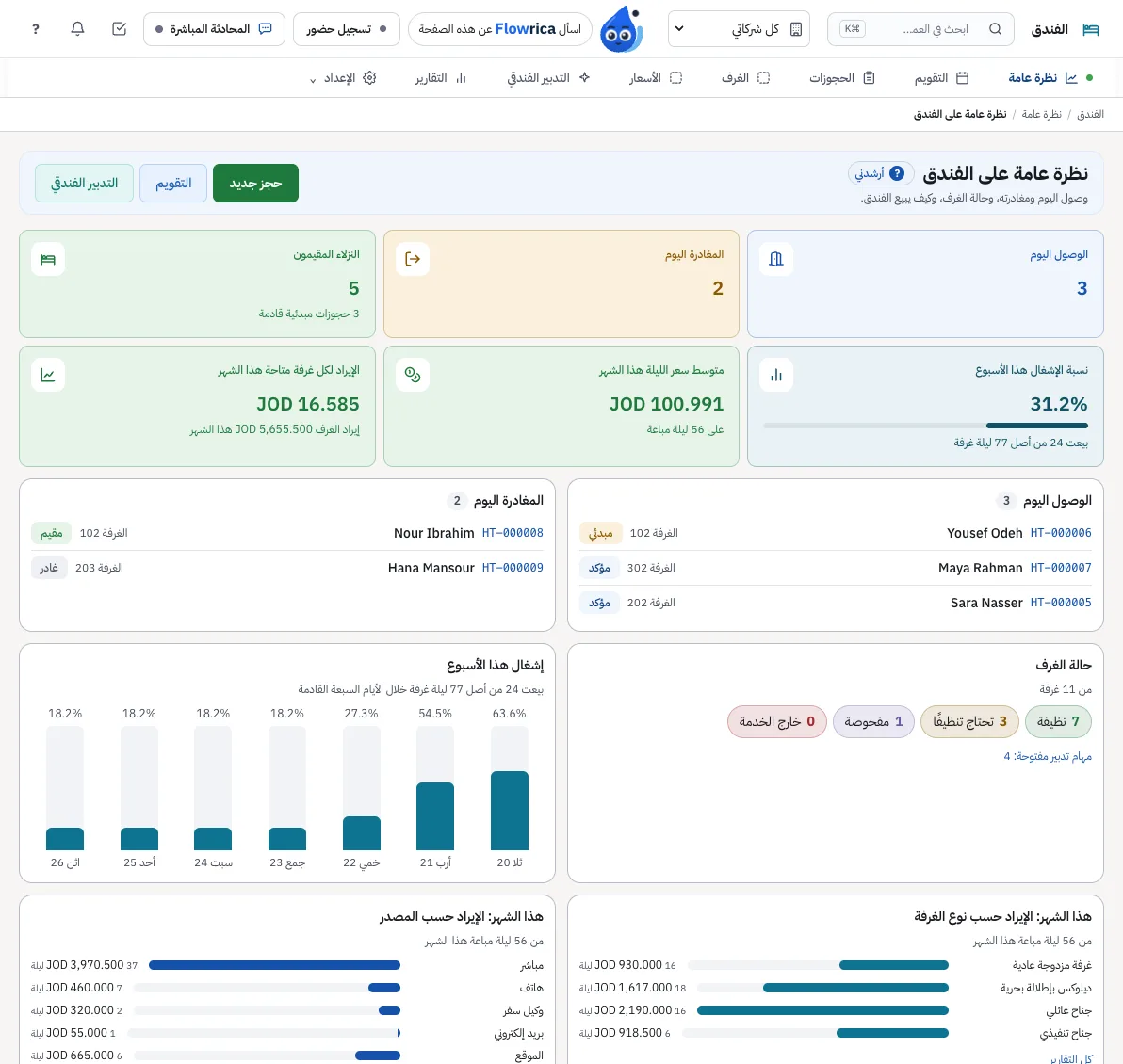This screenshot has height=1064, width=1123.
Task: Expand the الإعداد settings menu
Action: [x=343, y=78]
